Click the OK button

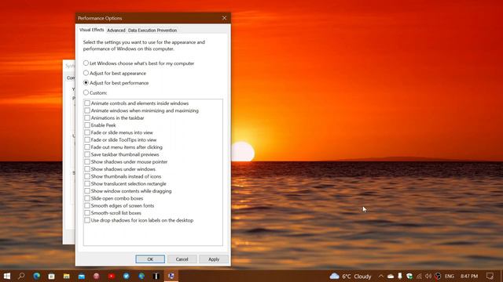click(150, 259)
